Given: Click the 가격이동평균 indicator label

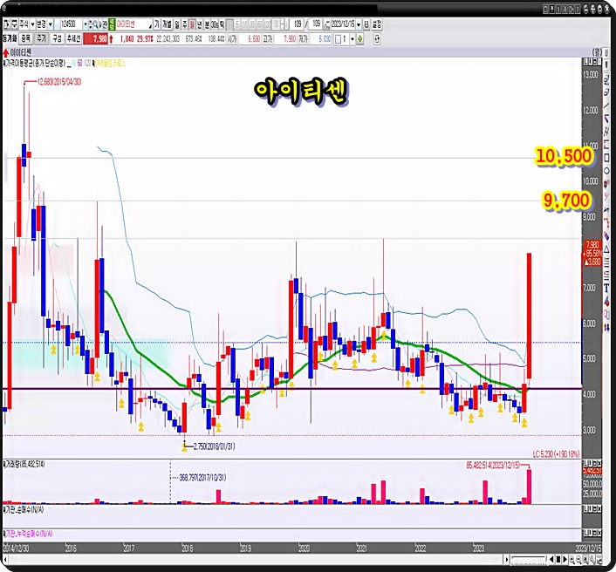Looking at the screenshot, I should pos(34,63).
